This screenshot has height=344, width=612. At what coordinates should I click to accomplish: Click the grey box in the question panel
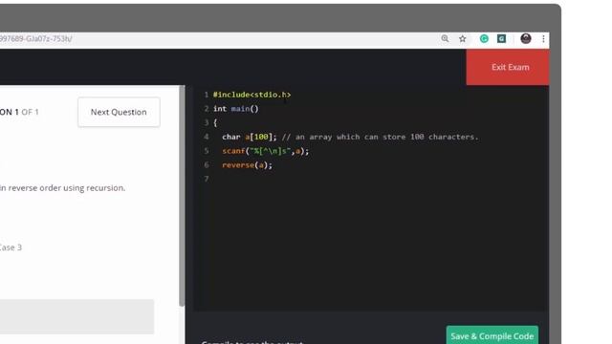pos(76,316)
